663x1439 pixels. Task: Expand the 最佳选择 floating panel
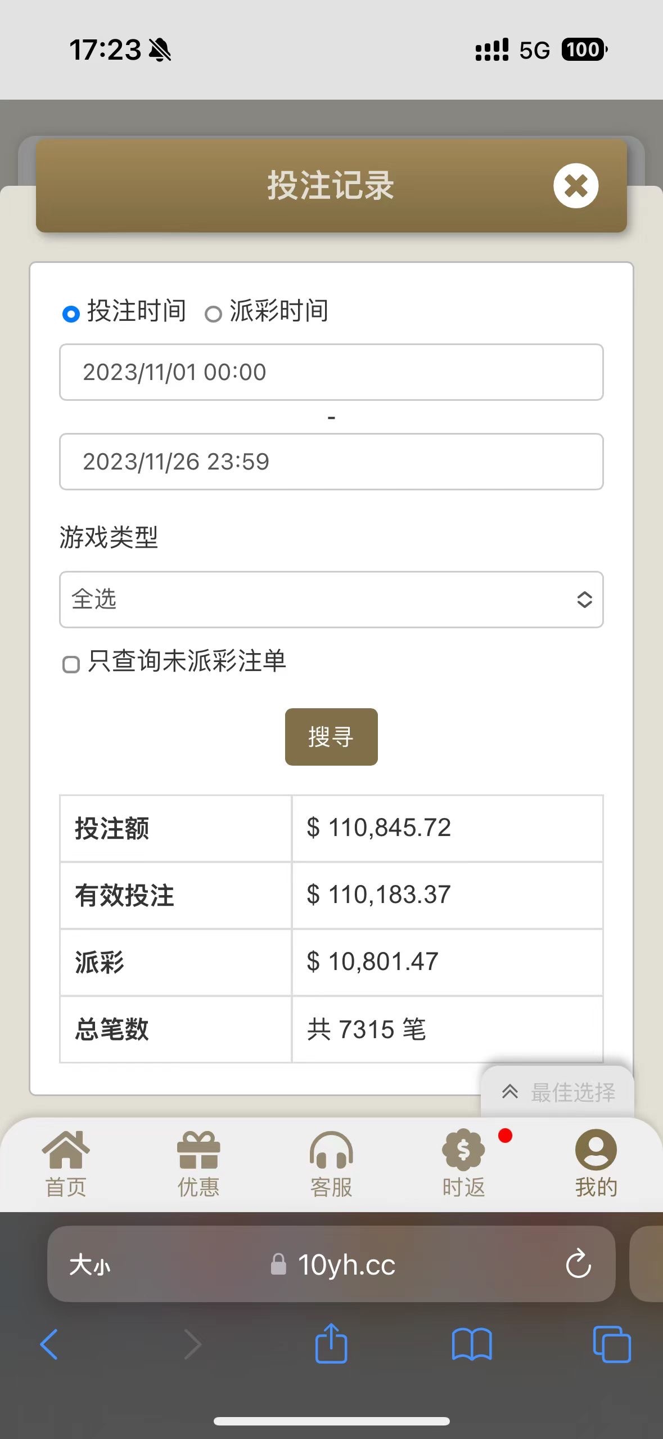[558, 1092]
